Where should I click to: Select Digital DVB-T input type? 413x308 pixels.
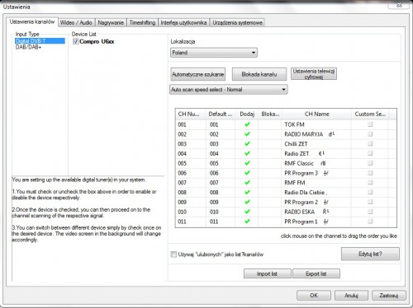point(40,41)
